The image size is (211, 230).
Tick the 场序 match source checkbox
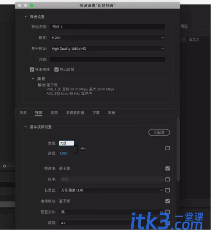pyautogui.click(x=168, y=179)
